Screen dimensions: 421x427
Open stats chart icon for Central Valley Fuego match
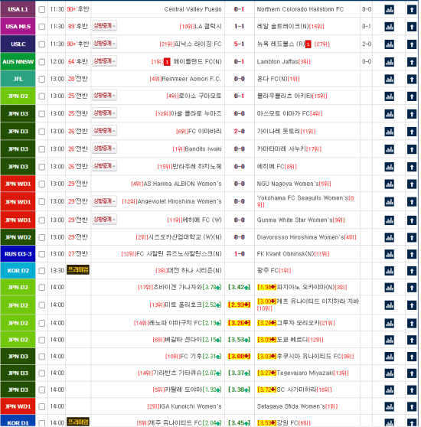[389, 10]
